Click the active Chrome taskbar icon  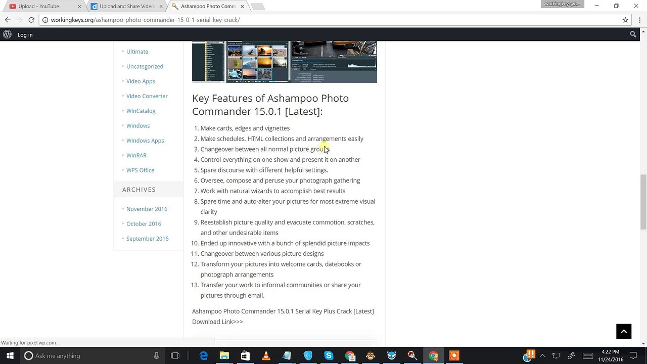[x=433, y=356]
